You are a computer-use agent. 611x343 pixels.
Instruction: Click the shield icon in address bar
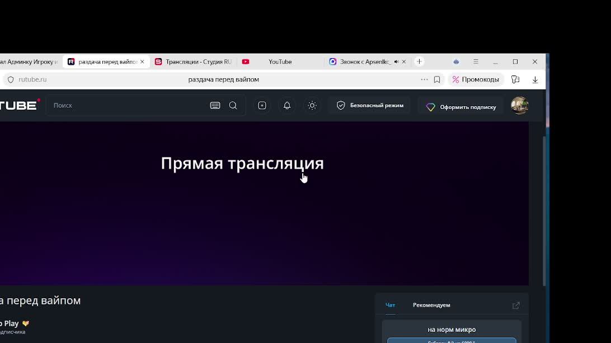pyautogui.click(x=11, y=79)
